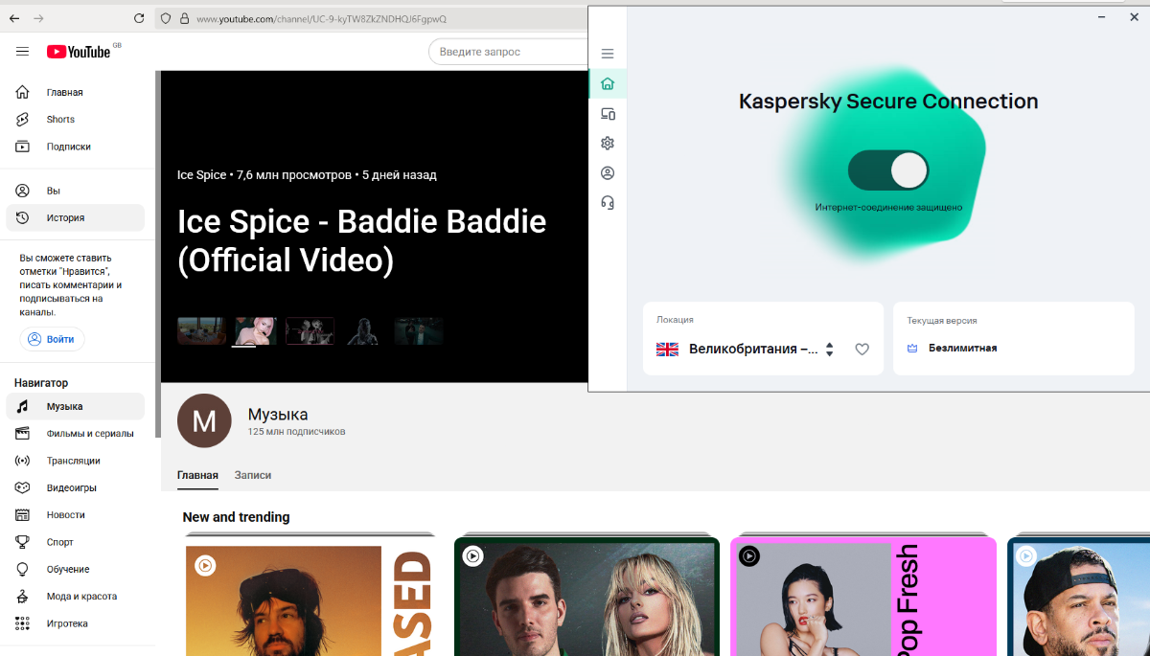The width and height of the screenshot is (1150, 656).
Task: Click the trophy Спорт icon
Action: coord(23,542)
